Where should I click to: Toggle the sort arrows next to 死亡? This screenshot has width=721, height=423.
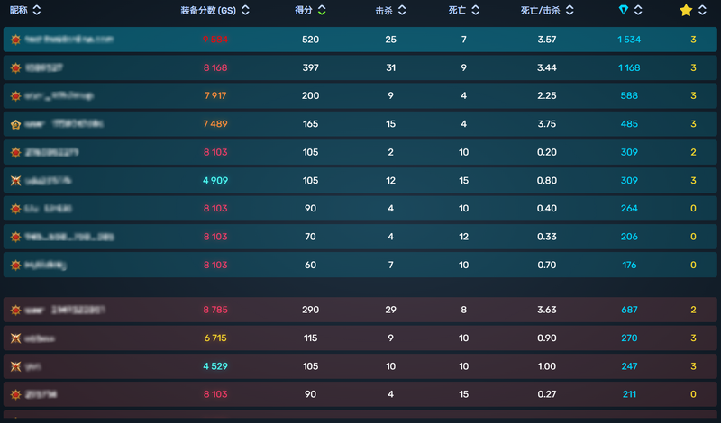coord(476,10)
